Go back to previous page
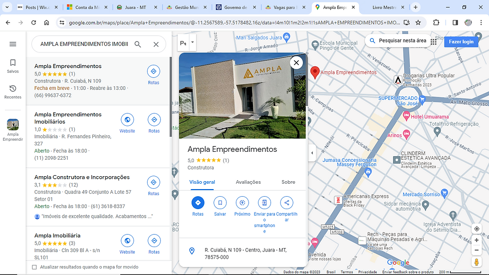The height and width of the screenshot is (275, 489). point(8,22)
